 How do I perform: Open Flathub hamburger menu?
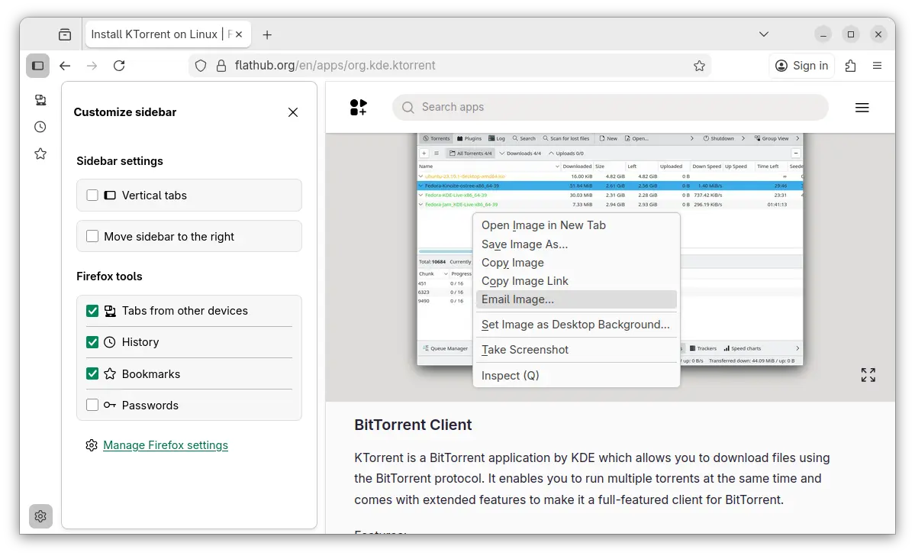tap(862, 108)
